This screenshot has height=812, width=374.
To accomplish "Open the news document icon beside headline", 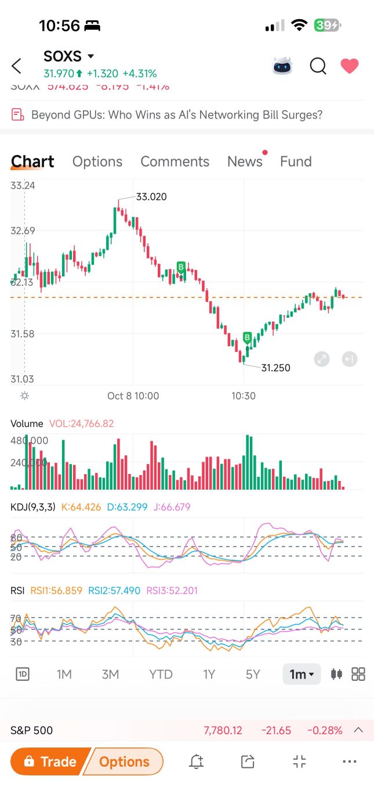I will [x=18, y=114].
